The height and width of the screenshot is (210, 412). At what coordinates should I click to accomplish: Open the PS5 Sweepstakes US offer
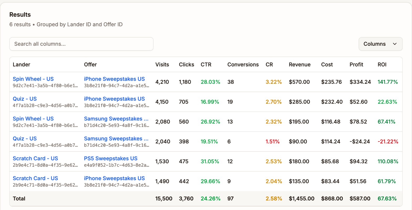111,159
